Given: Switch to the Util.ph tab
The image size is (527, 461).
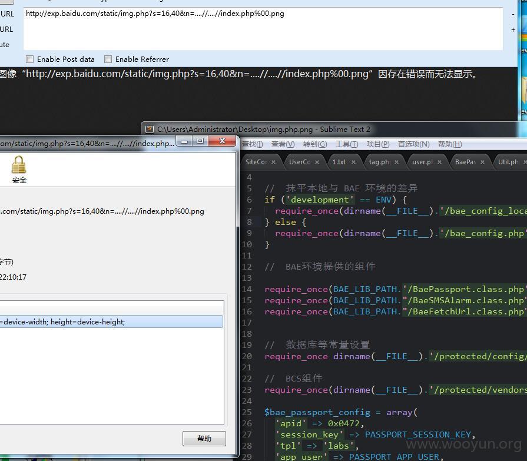Looking at the screenshot, I should [x=508, y=162].
